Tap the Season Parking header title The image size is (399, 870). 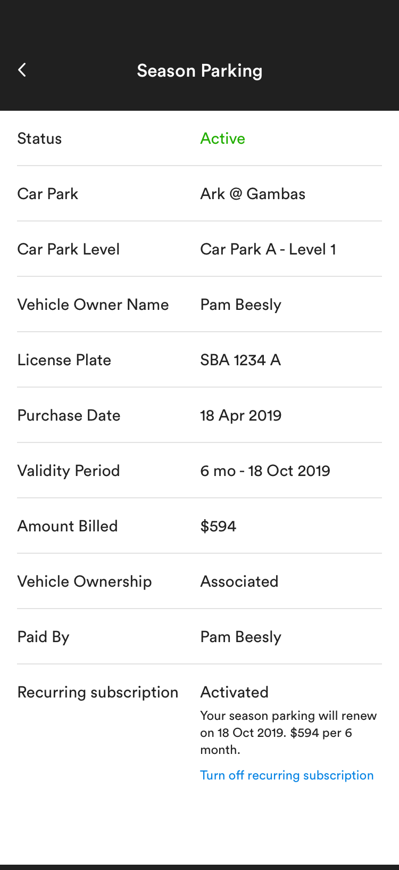click(x=199, y=71)
